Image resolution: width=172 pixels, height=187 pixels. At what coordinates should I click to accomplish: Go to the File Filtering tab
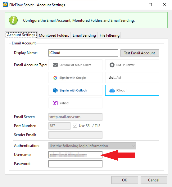click(x=109, y=35)
